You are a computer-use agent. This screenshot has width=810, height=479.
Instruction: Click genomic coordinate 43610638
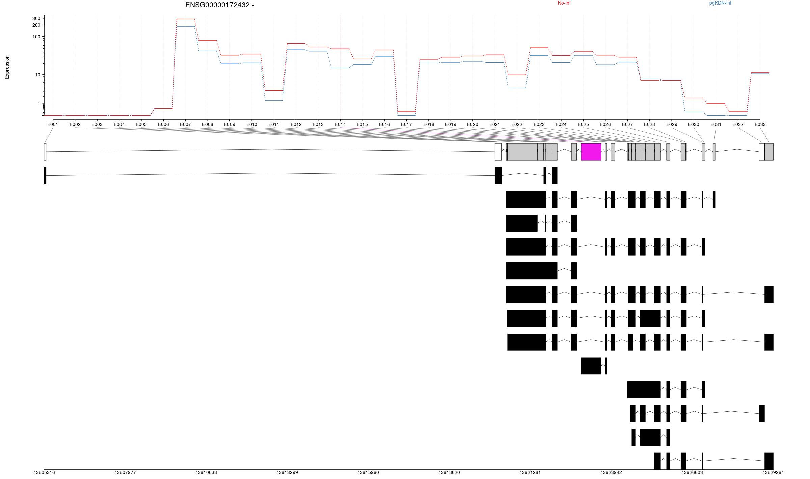(206, 472)
